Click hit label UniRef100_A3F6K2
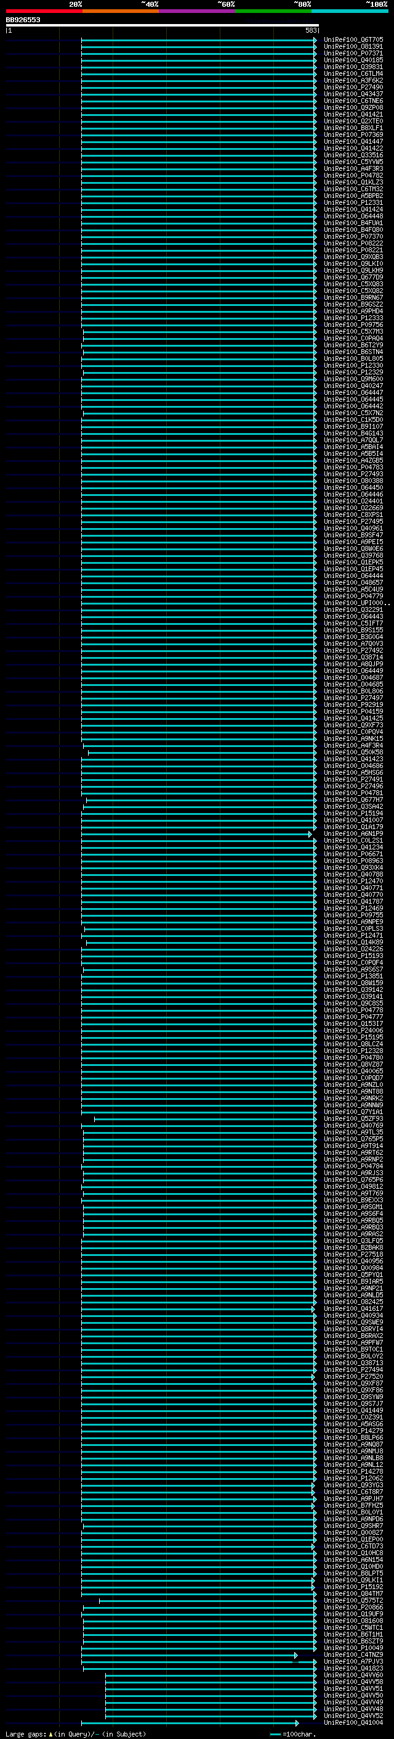The width and height of the screenshot is (394, 1739). tap(353, 80)
